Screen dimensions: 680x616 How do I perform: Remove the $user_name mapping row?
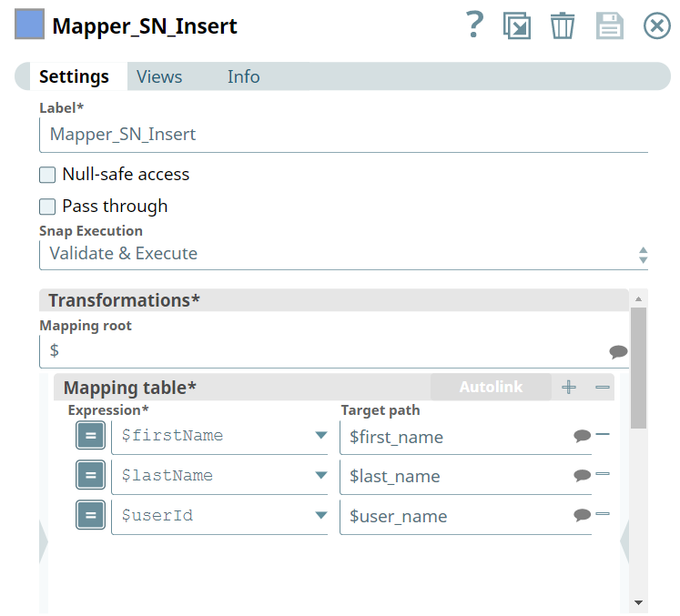pyautogui.click(x=603, y=514)
